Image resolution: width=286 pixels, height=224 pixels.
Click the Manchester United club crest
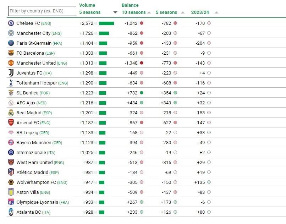click(11, 63)
